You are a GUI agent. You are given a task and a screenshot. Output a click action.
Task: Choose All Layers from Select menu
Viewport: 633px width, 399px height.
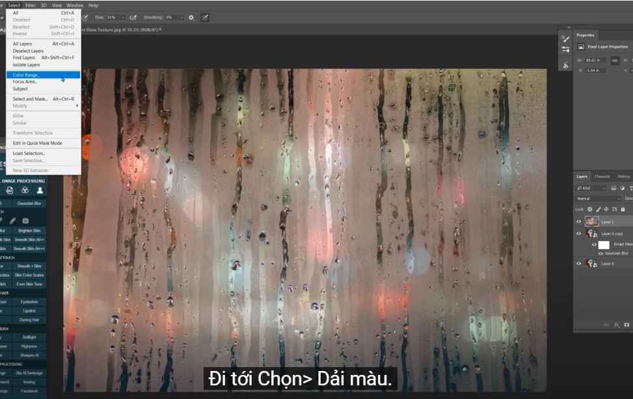[43, 44]
